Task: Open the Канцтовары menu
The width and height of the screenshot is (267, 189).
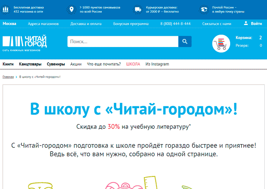Action: [x=30, y=64]
